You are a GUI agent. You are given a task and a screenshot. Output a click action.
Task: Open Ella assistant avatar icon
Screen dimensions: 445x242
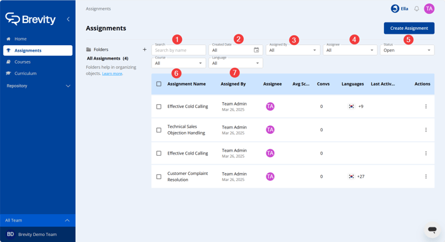click(x=395, y=9)
